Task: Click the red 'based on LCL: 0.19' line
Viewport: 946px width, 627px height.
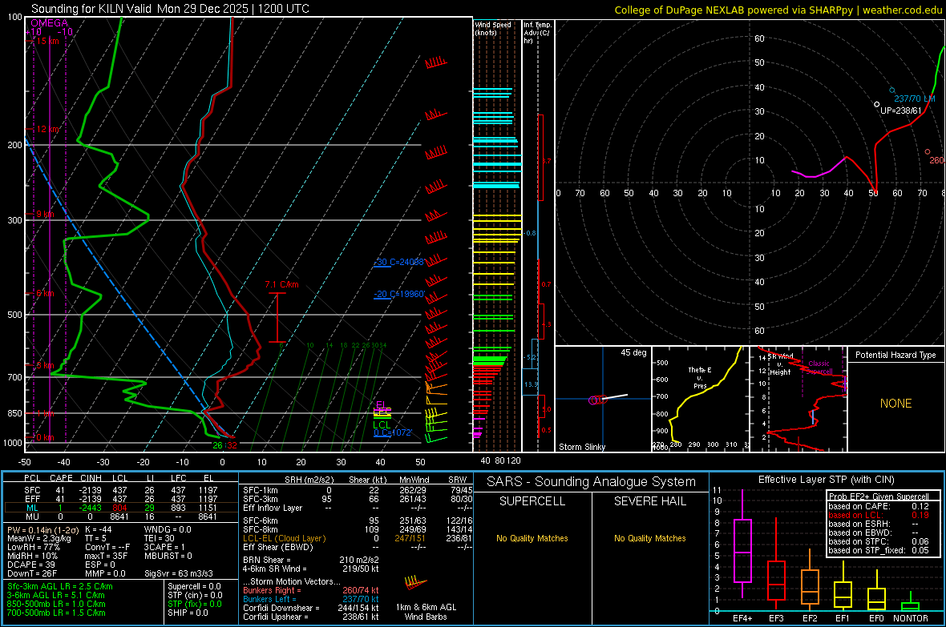Action: click(879, 515)
